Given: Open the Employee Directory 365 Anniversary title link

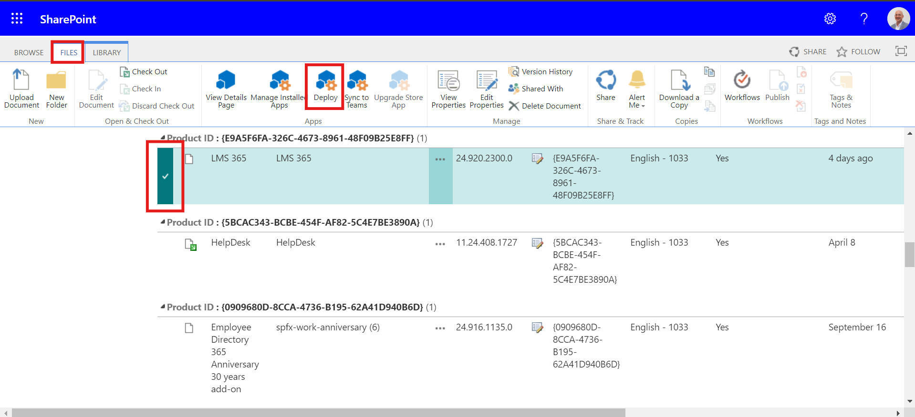Looking at the screenshot, I should click(235, 358).
